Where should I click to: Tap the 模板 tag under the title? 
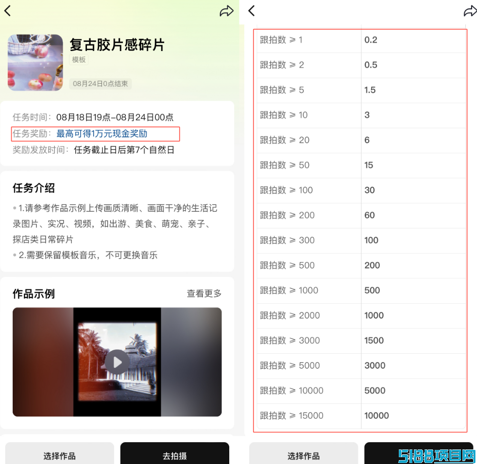79,60
